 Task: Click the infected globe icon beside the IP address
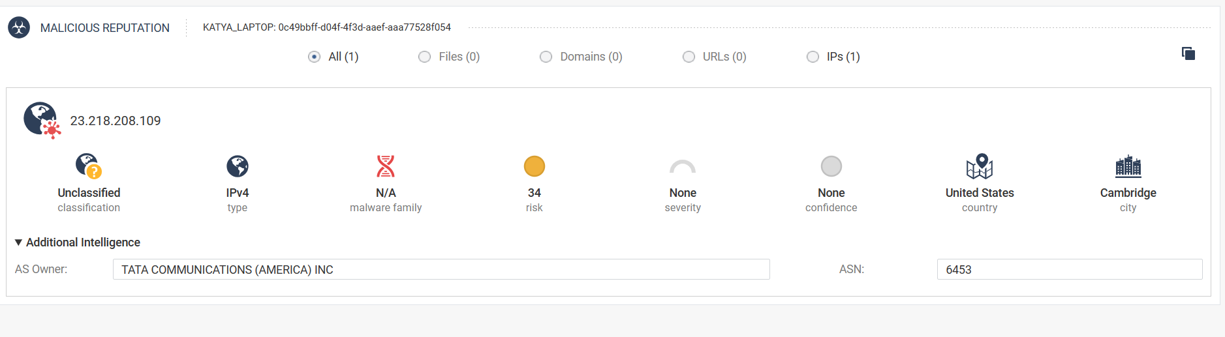tap(42, 120)
